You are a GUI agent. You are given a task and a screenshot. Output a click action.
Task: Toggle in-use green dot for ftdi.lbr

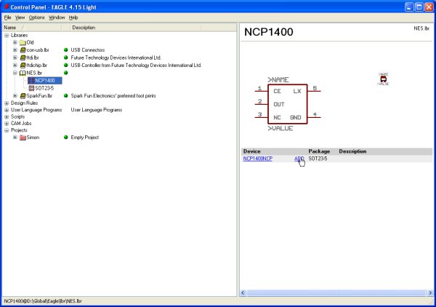[x=66, y=57]
